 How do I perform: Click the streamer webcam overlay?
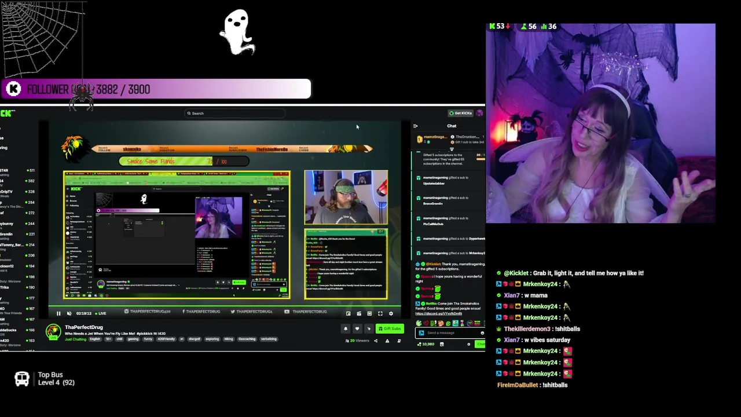click(x=601, y=123)
